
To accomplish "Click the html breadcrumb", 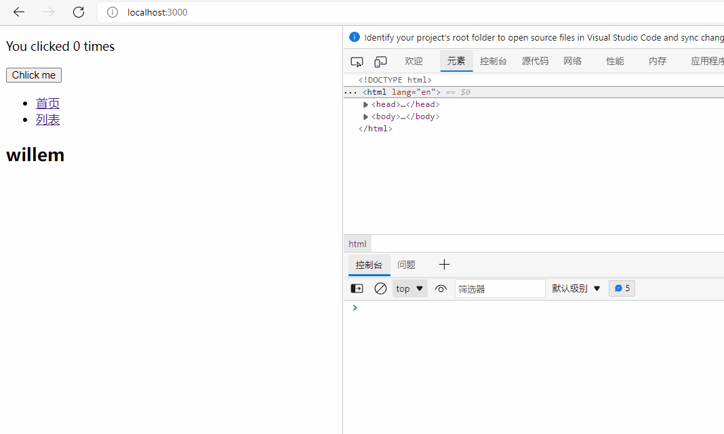I will tap(357, 244).
